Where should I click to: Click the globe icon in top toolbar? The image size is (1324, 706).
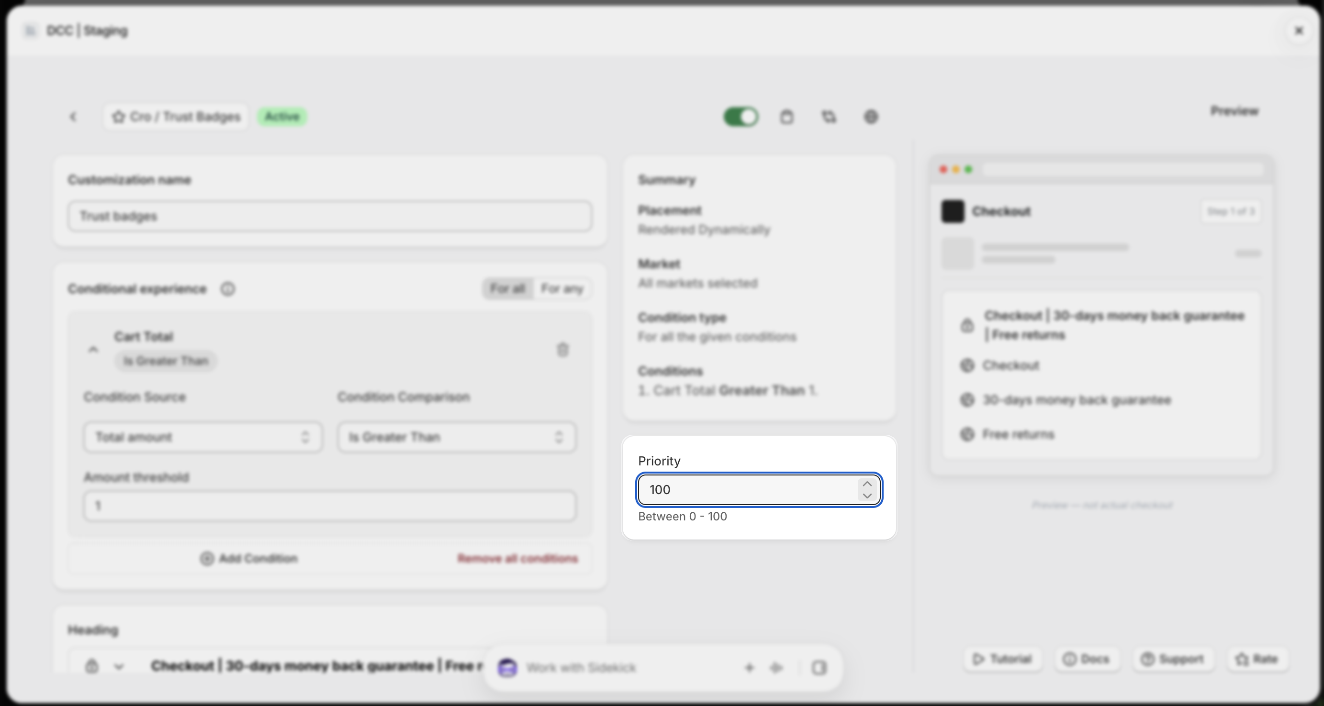(871, 117)
